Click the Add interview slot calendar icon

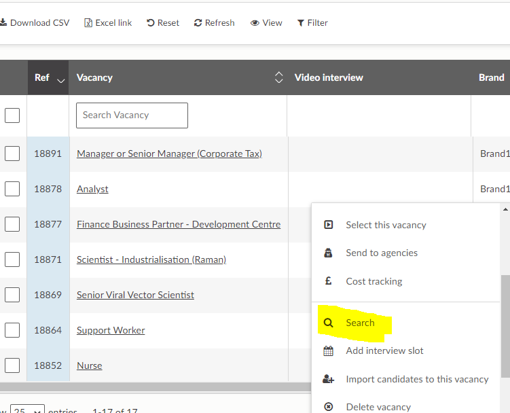pos(329,351)
